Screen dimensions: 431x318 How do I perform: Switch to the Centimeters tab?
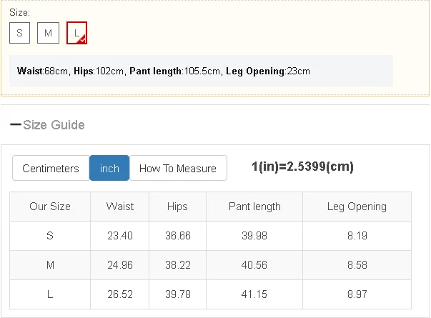[x=51, y=169]
